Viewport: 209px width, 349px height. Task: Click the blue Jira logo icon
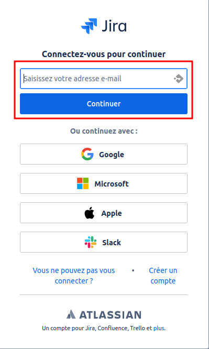click(x=89, y=26)
